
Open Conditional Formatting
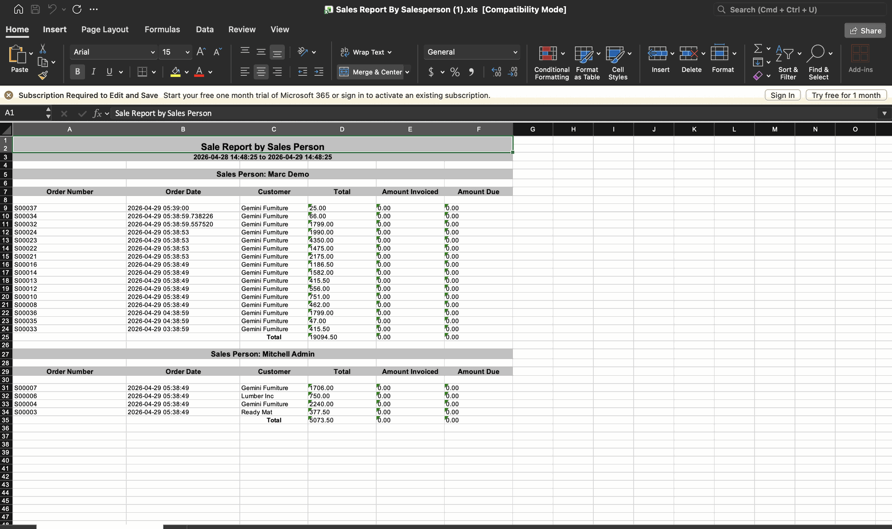coord(552,63)
